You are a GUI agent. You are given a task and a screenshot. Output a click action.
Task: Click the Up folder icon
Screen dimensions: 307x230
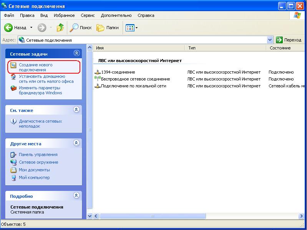[x=60, y=28]
